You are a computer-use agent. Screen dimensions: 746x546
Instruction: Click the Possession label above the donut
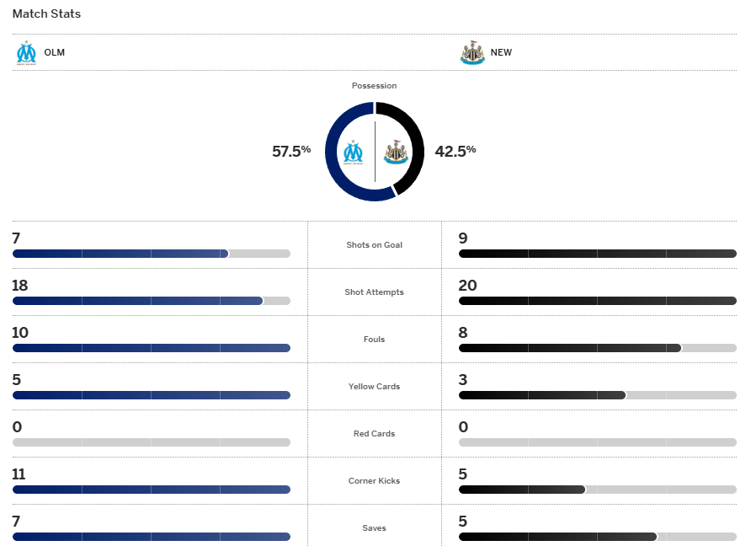point(375,86)
